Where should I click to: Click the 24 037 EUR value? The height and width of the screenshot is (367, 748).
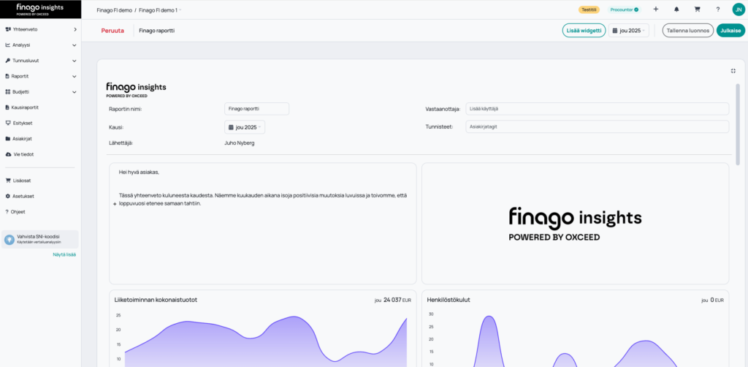pyautogui.click(x=397, y=300)
